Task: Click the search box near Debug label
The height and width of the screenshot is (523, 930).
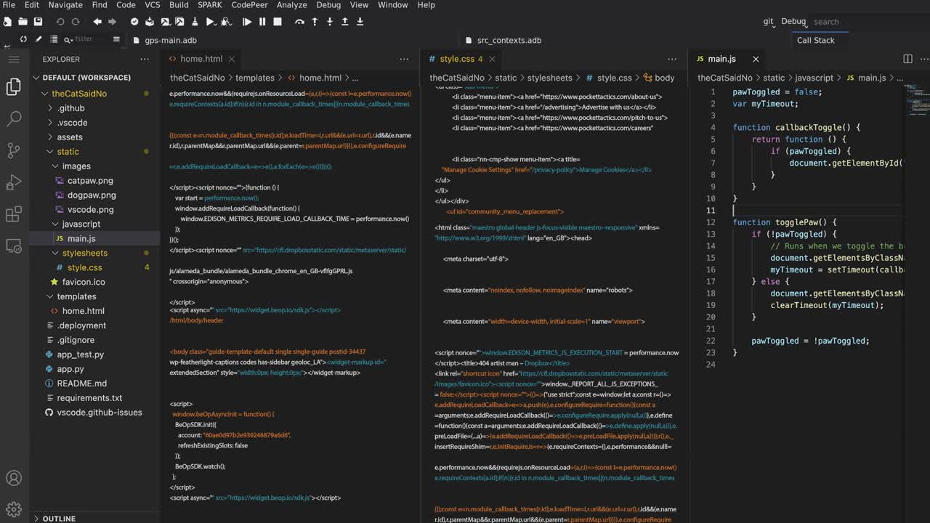Action: click(826, 21)
